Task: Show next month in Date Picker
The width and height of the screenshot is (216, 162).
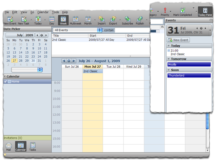Action: (x=46, y=35)
